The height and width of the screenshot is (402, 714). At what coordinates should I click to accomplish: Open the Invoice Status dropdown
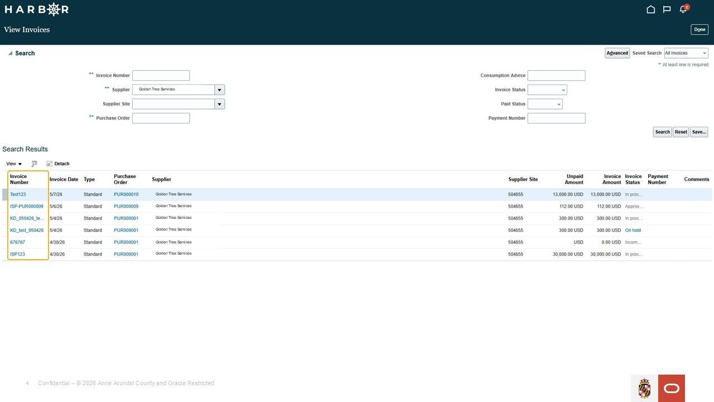(x=547, y=90)
